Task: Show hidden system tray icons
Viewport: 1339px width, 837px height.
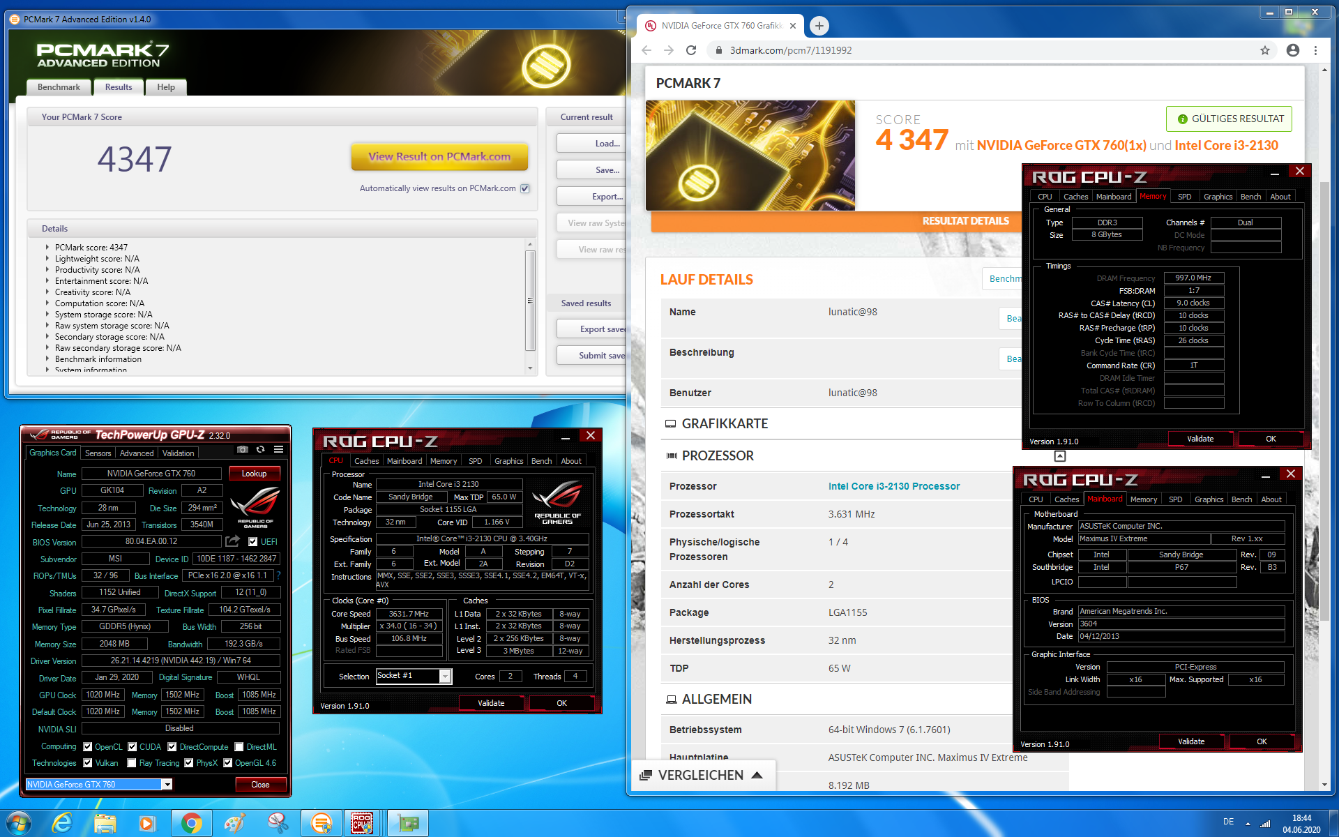Action: click(x=1248, y=823)
